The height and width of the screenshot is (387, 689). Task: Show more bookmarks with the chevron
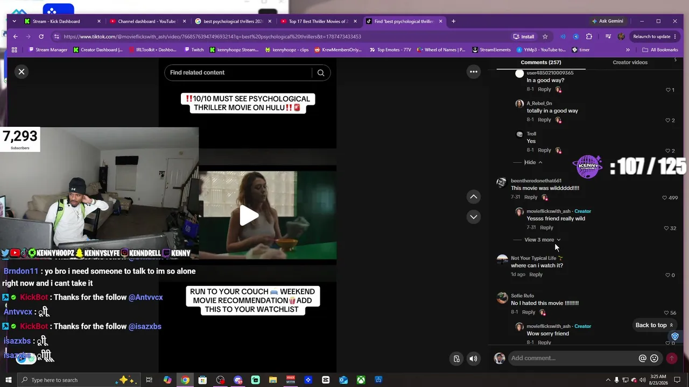628,50
